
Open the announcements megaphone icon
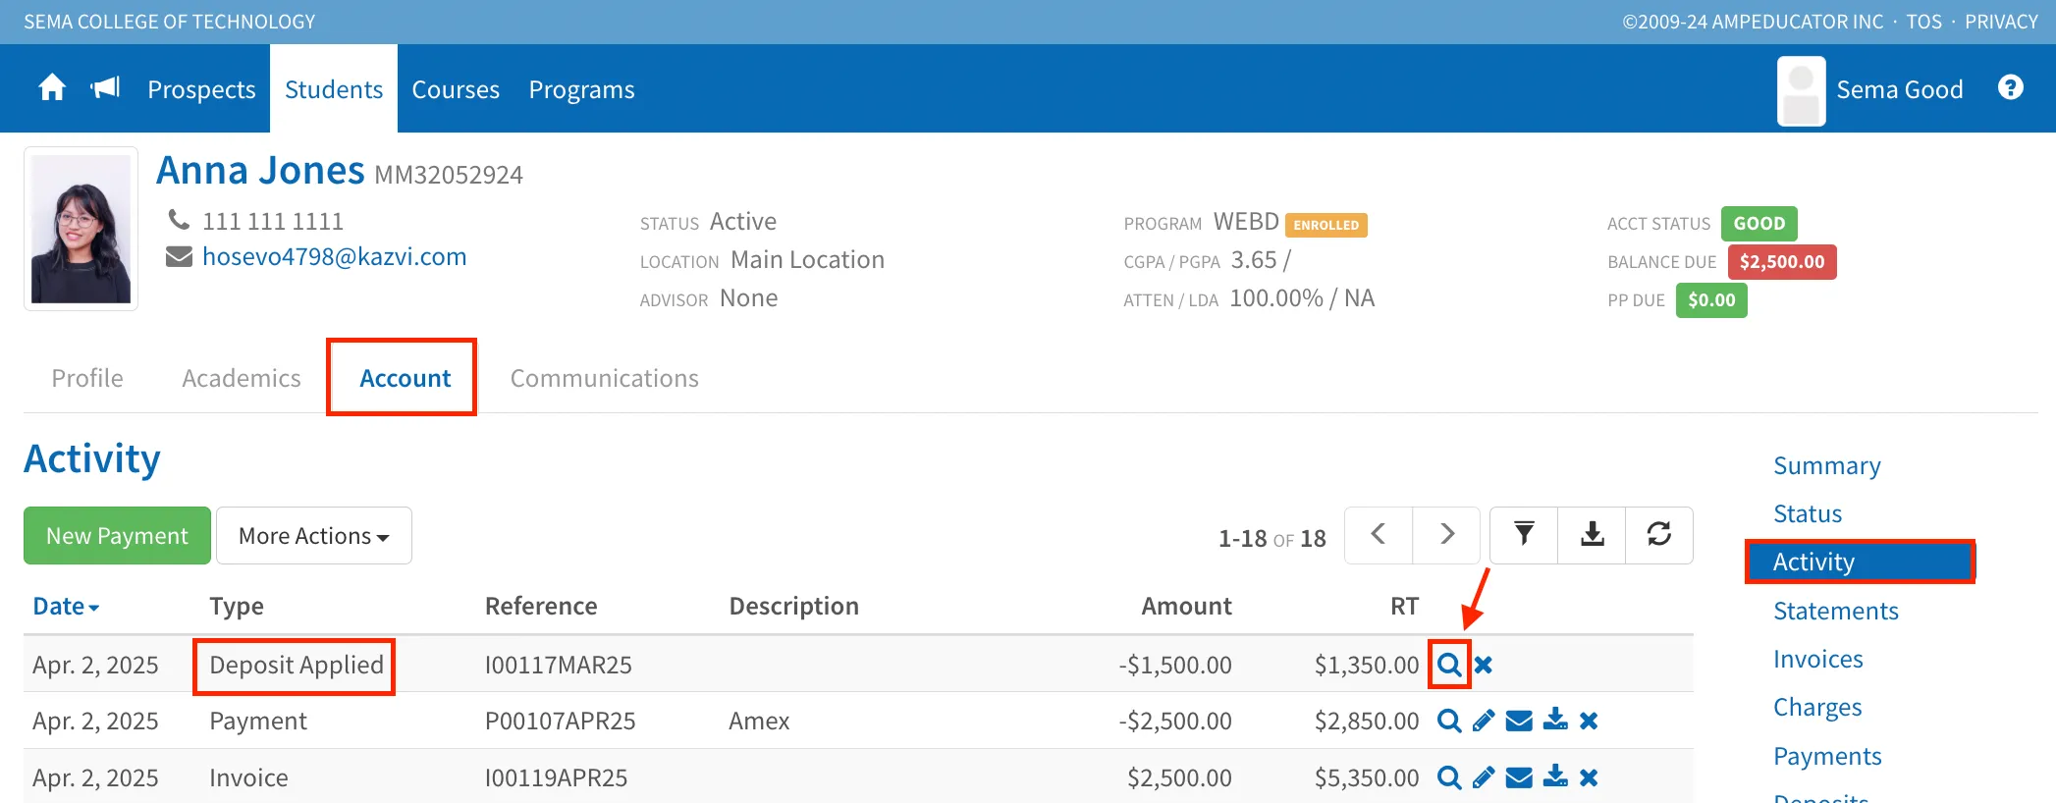(105, 88)
